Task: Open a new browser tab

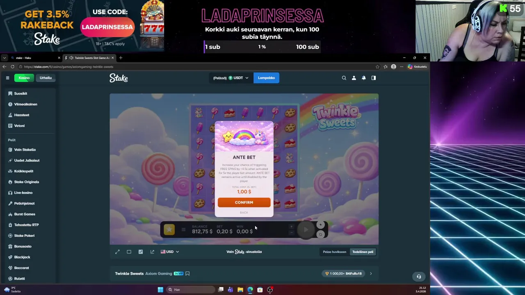Action: (x=121, y=58)
